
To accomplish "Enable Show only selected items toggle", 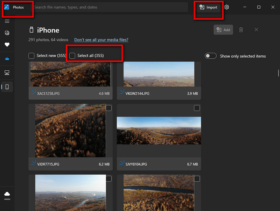I will click(x=211, y=56).
